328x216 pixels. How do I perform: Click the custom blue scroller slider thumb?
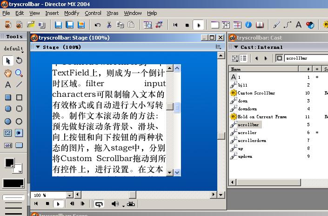coord(177,108)
